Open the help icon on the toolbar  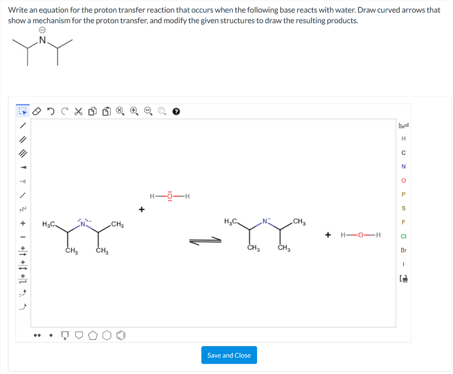click(x=176, y=111)
